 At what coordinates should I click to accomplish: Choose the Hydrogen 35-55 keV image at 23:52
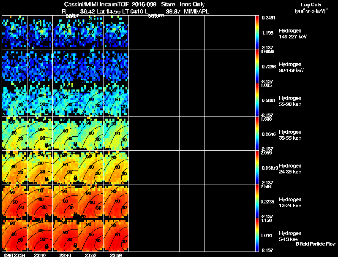91,134
